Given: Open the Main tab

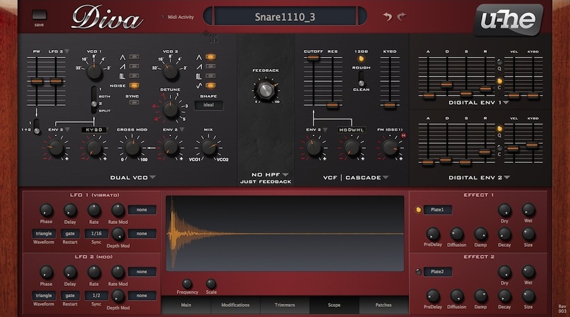Looking at the screenshot, I should coord(186,305).
